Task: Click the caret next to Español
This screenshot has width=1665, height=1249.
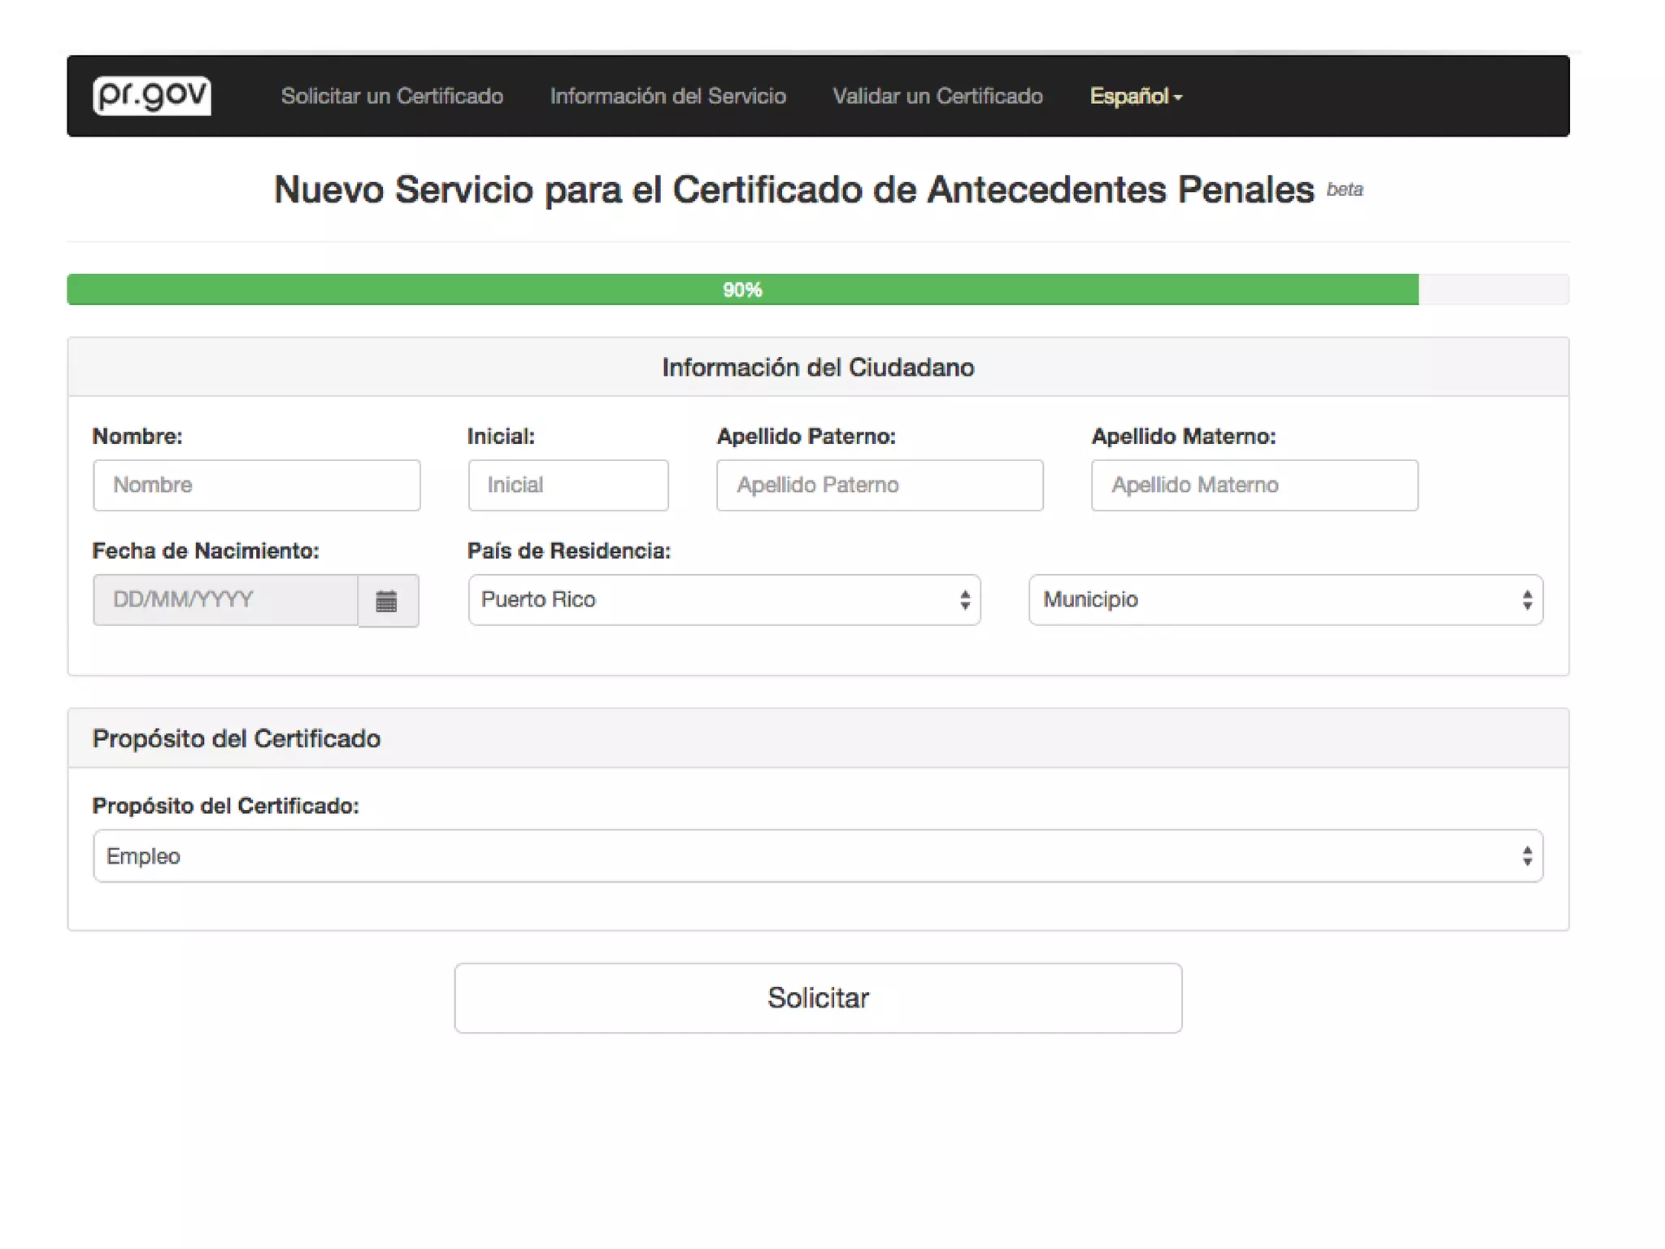Action: point(1178,98)
